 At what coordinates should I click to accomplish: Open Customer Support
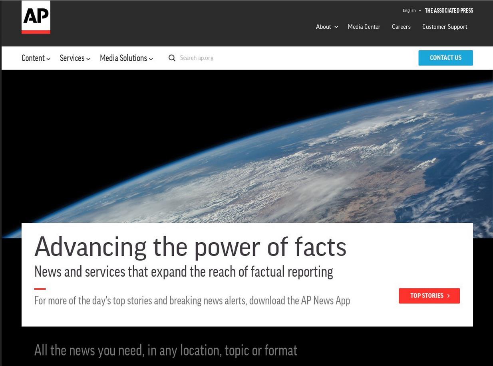[445, 27]
